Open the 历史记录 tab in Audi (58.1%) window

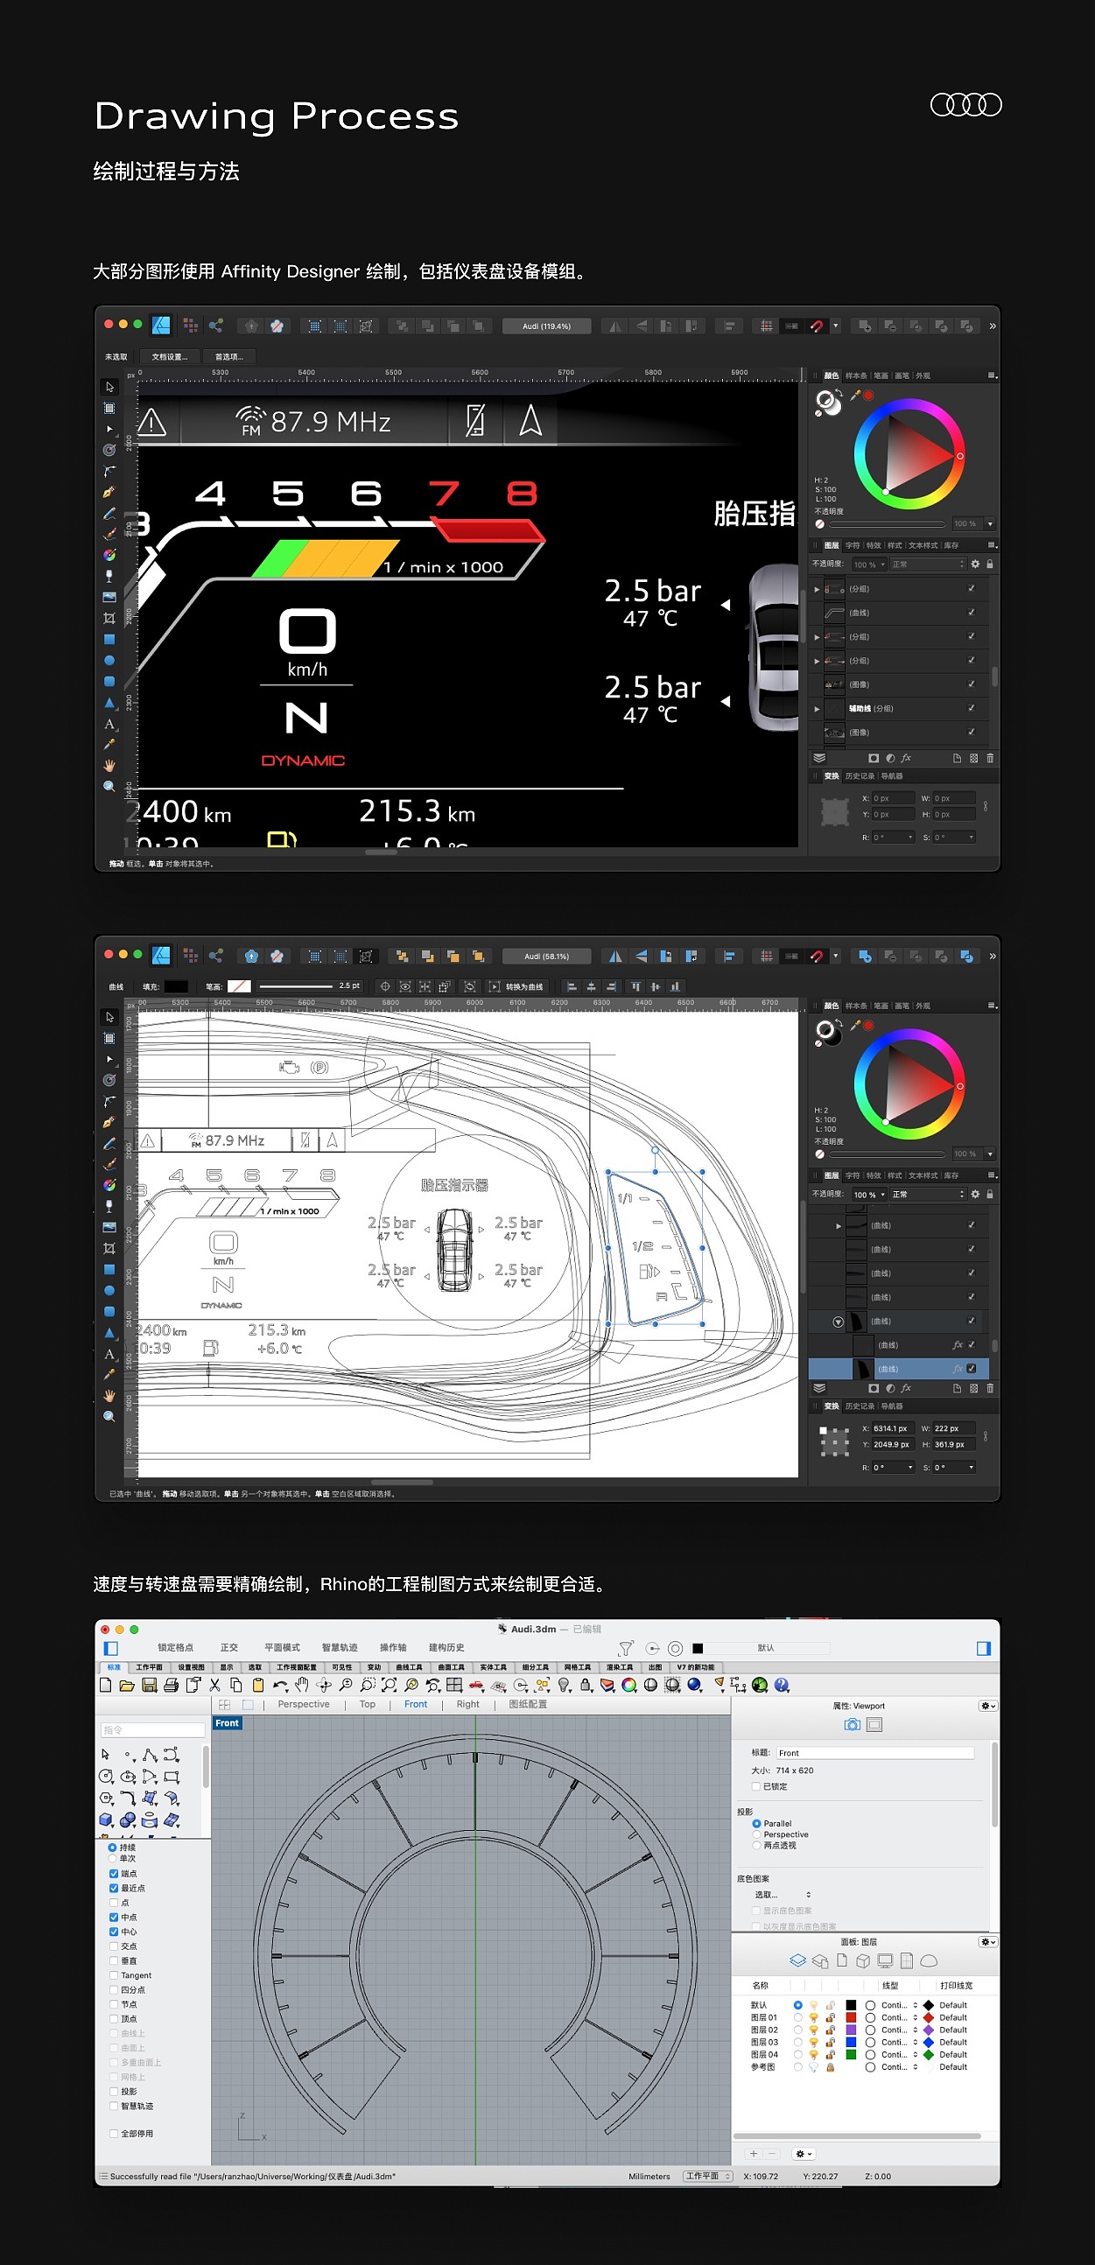[860, 1406]
